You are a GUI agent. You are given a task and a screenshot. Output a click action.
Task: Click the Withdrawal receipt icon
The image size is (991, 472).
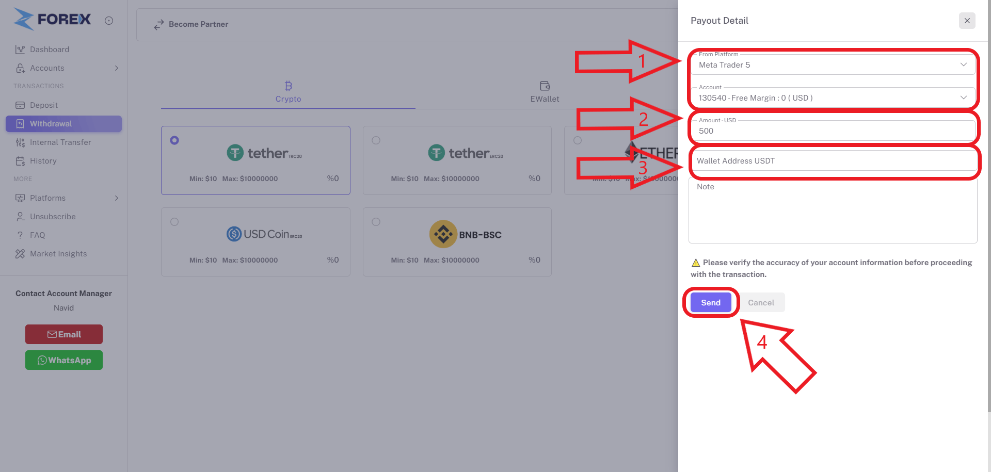pyautogui.click(x=20, y=124)
